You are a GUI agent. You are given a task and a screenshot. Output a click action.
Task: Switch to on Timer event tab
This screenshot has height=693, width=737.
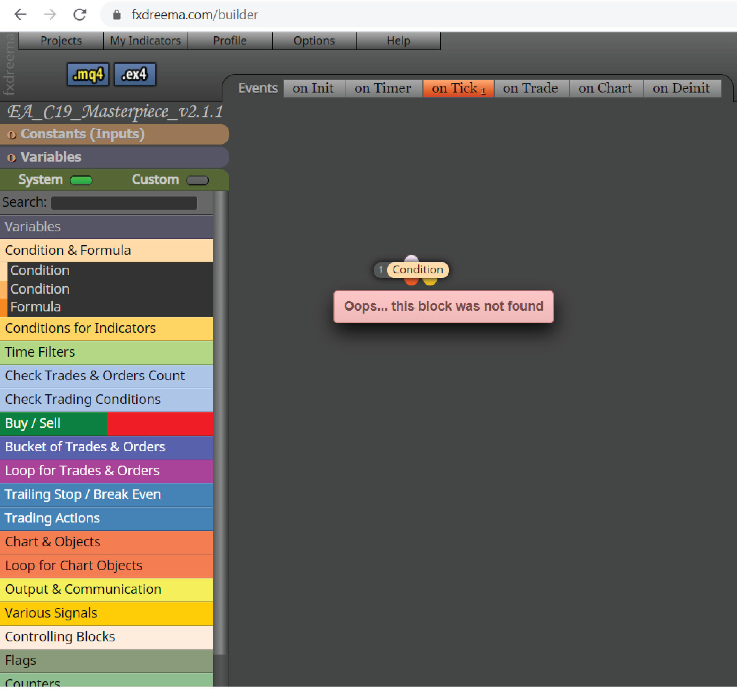[384, 88]
